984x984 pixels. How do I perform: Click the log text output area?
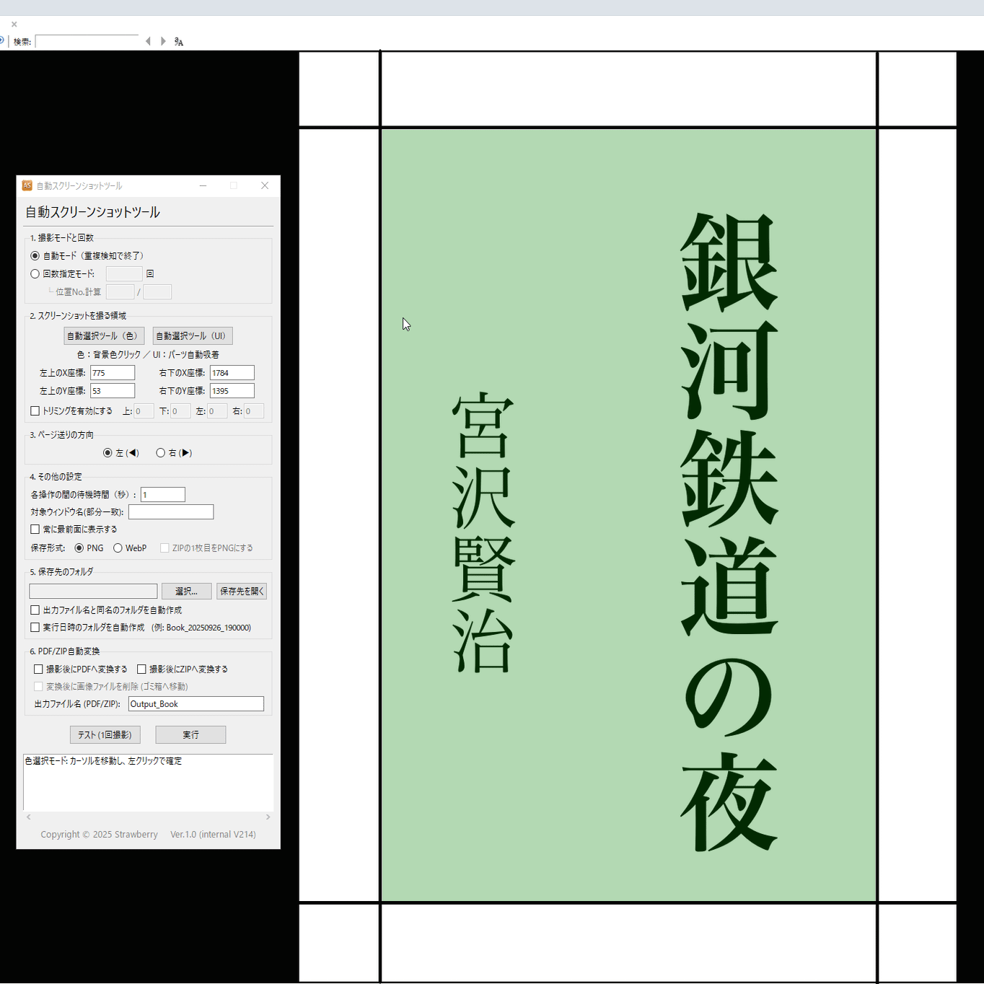148,783
